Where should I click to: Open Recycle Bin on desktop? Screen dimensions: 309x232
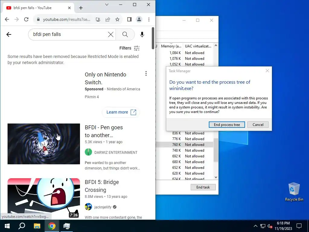click(x=294, y=192)
